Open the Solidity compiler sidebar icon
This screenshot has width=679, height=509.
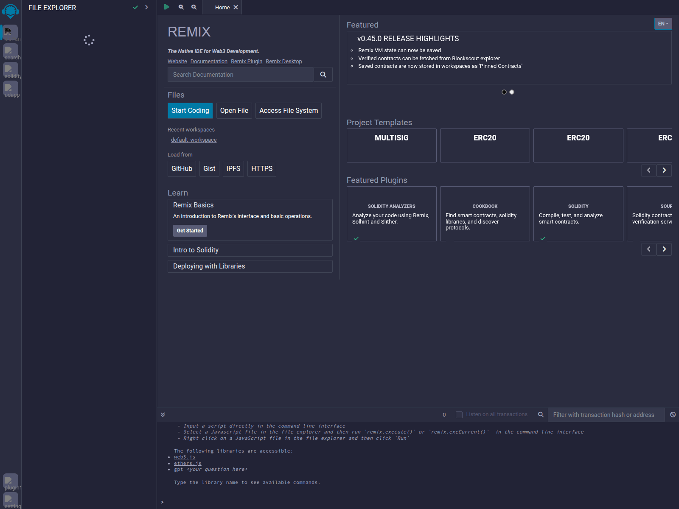(11, 70)
